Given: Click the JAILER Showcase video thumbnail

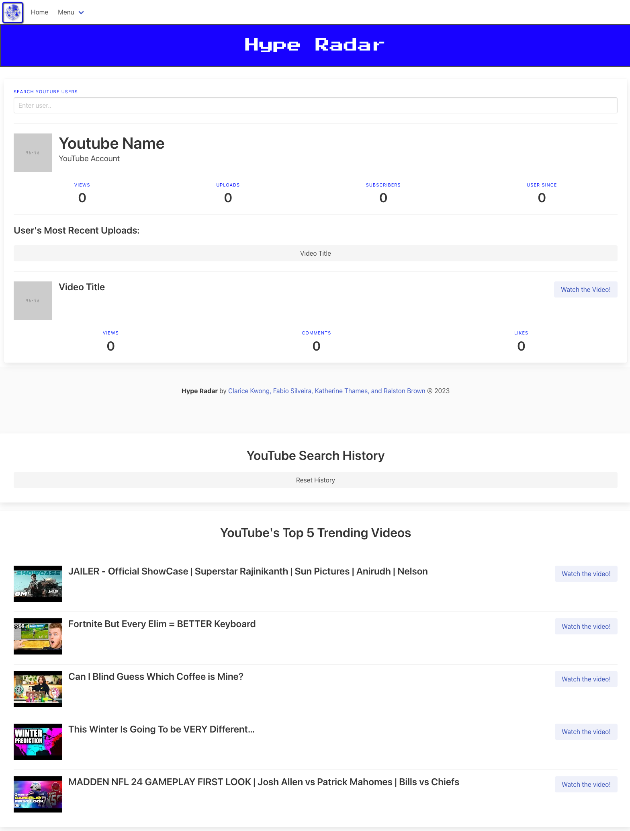Looking at the screenshot, I should 38,584.
